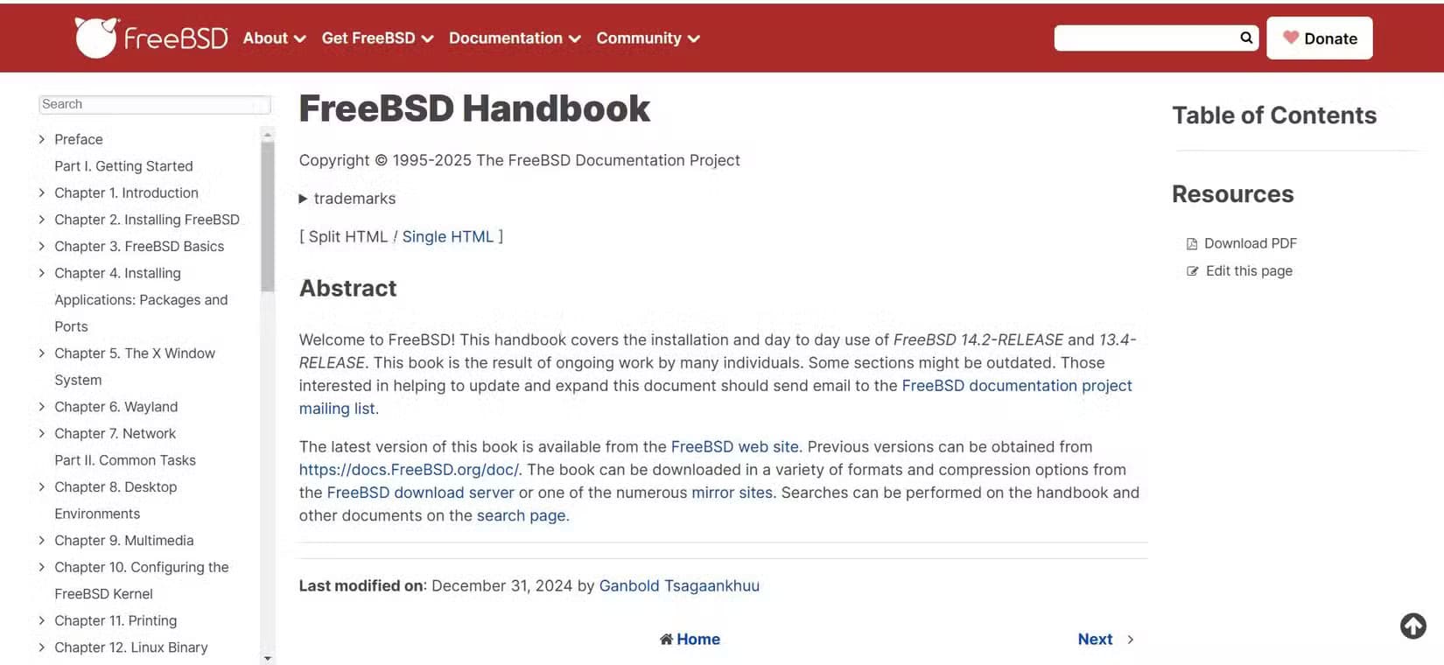Click the heart Donate button
Screen dimensions: 1444x665
(x=1319, y=38)
